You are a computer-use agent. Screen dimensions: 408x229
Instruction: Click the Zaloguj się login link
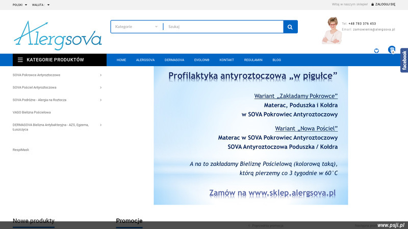385,5
